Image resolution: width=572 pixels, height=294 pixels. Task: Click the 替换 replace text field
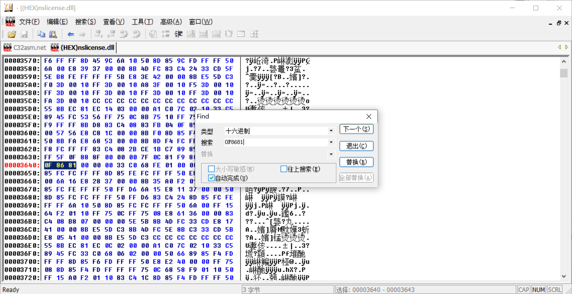276,154
